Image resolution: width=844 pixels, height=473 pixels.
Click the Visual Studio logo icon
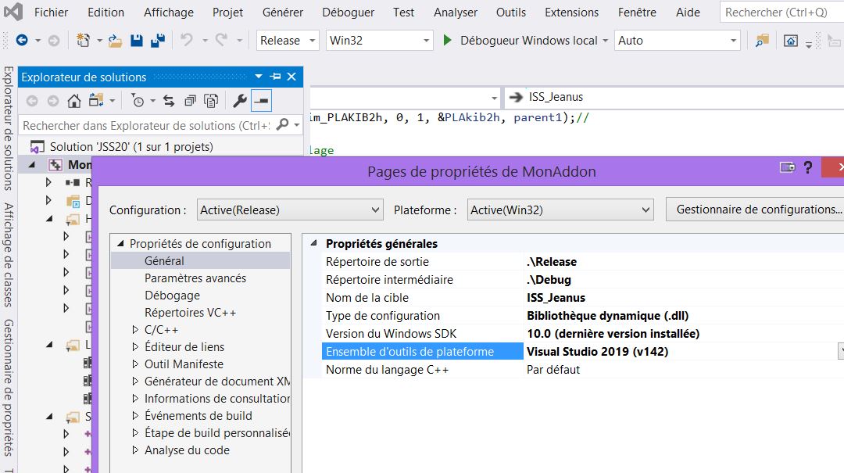(x=13, y=11)
